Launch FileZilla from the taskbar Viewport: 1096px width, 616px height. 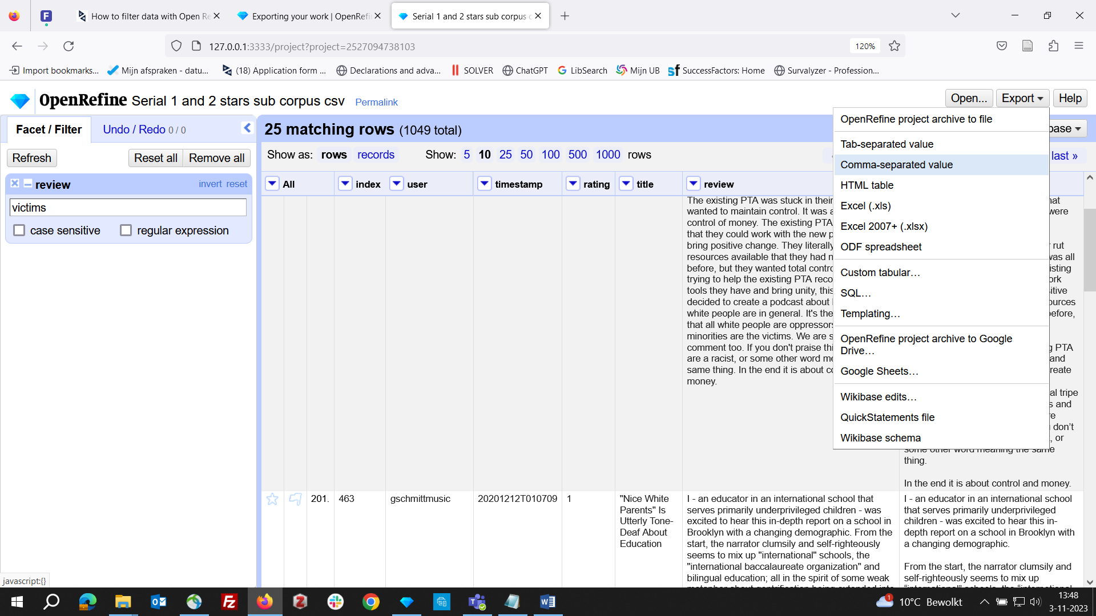pyautogui.click(x=229, y=602)
